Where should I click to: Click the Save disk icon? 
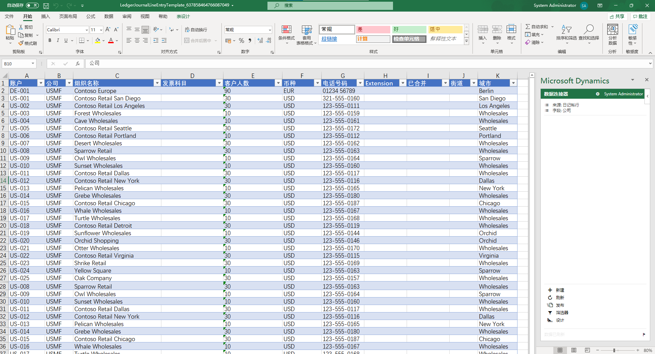click(46, 5)
